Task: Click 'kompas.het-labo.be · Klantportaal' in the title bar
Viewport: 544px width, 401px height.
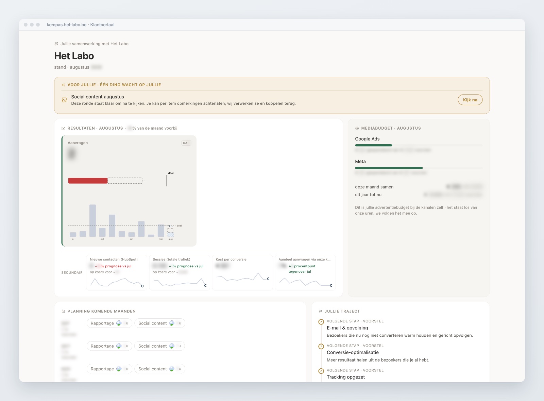Action: point(81,25)
